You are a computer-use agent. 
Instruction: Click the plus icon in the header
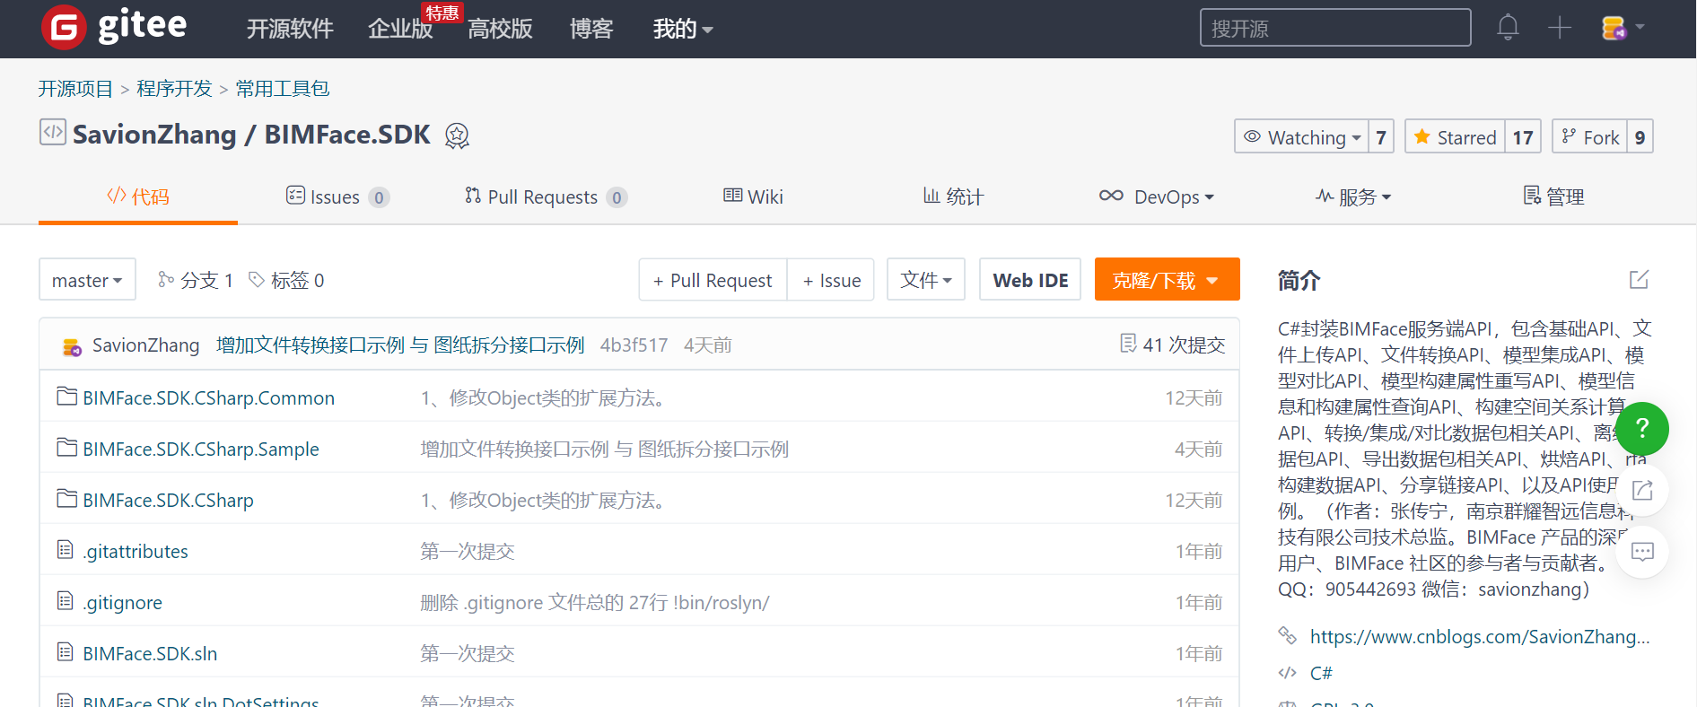[x=1560, y=28]
